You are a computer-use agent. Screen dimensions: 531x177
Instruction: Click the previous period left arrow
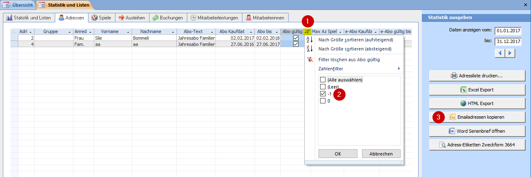pyautogui.click(x=500, y=53)
